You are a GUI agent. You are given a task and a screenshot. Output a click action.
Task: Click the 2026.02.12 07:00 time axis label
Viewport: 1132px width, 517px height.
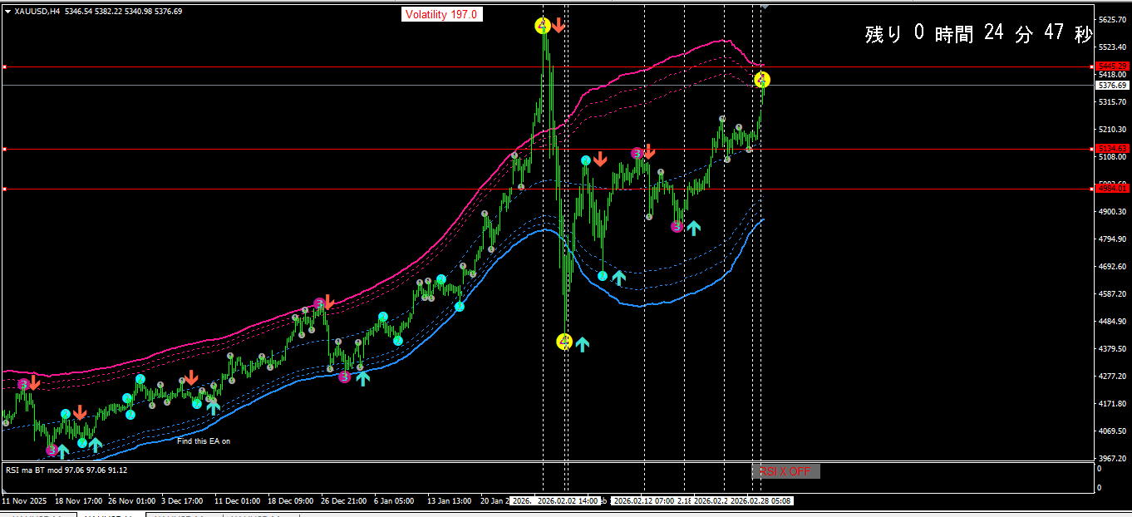[644, 501]
